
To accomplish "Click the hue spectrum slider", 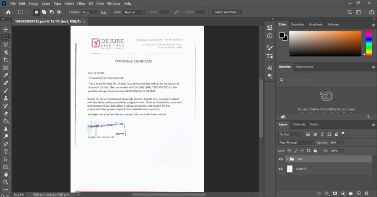I will tap(369, 44).
